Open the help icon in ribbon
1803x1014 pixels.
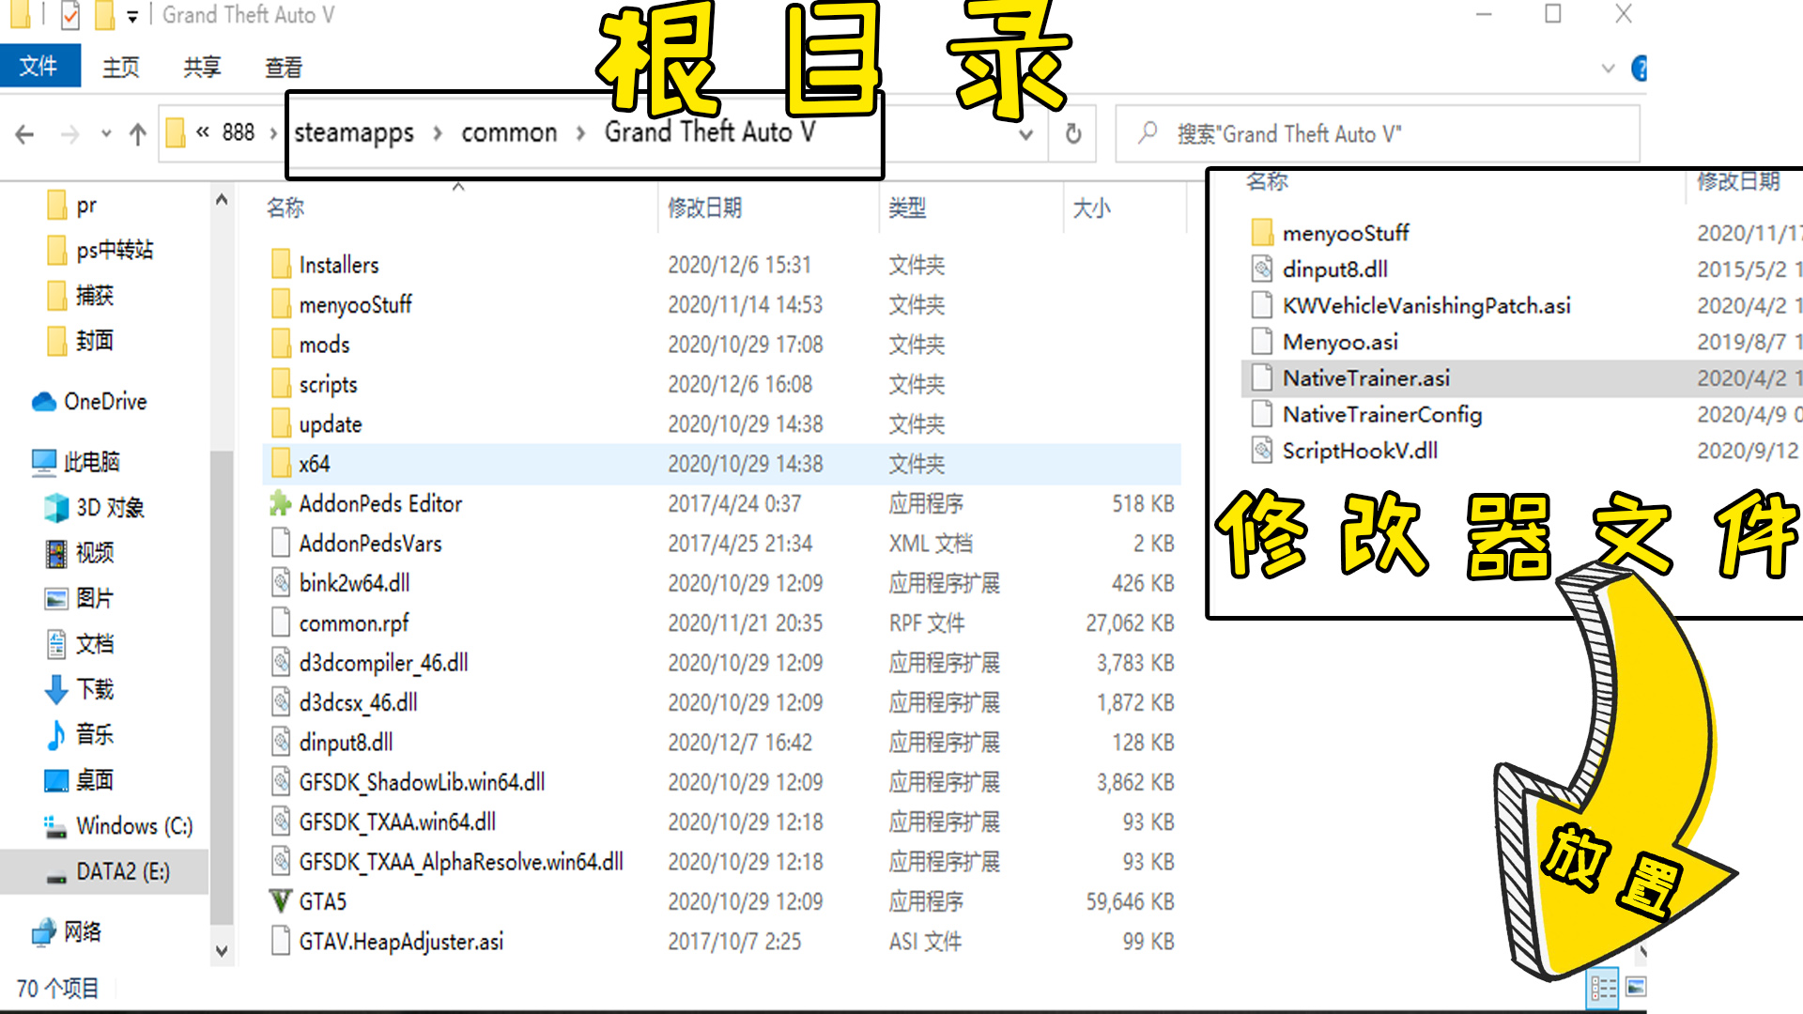pyautogui.click(x=1639, y=69)
